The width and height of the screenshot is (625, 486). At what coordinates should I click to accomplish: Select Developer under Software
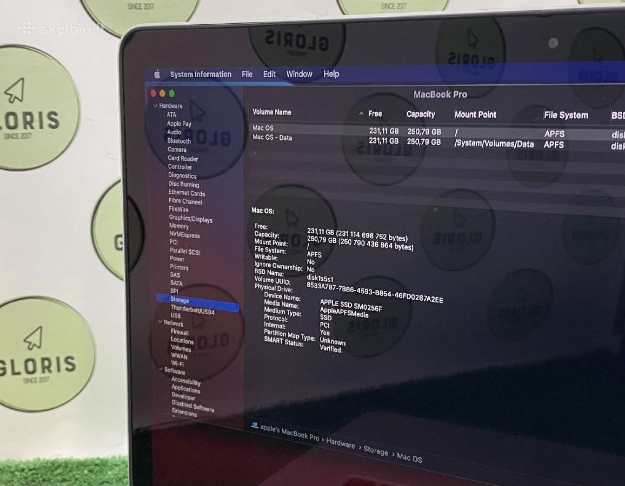tap(183, 396)
